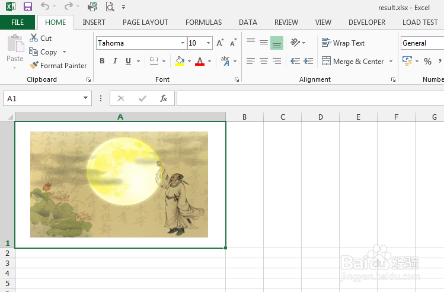This screenshot has width=444, height=292.
Task: Open the font size dropdown
Action: pos(209,43)
